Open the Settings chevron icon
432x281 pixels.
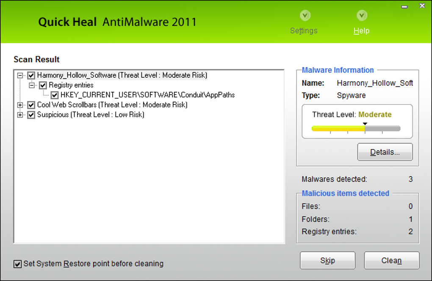(305, 15)
